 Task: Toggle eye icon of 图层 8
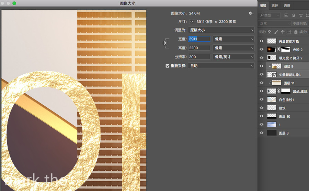[x=262, y=133]
